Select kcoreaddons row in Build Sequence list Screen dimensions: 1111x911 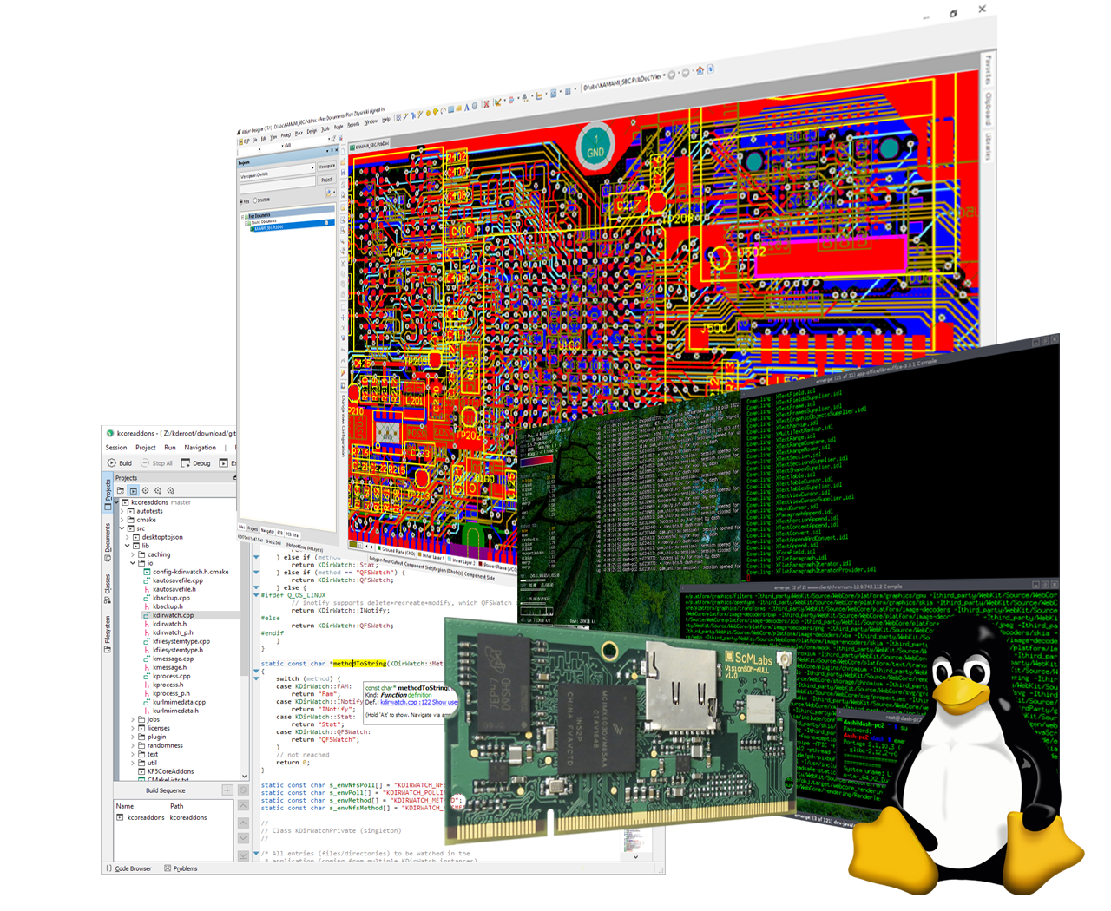(174, 817)
